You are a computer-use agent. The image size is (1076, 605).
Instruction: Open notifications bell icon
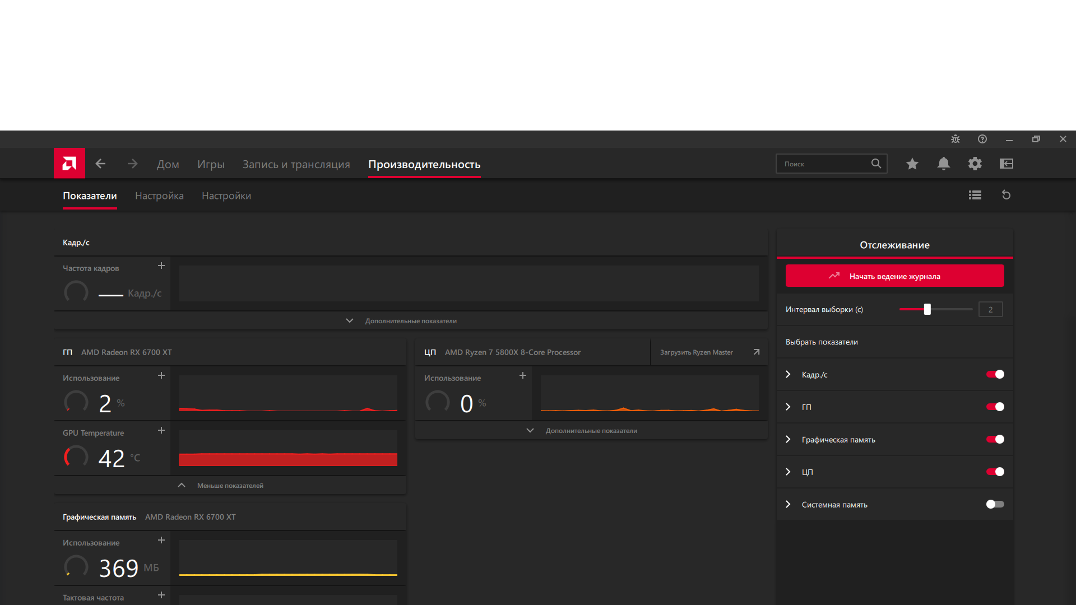tap(944, 164)
